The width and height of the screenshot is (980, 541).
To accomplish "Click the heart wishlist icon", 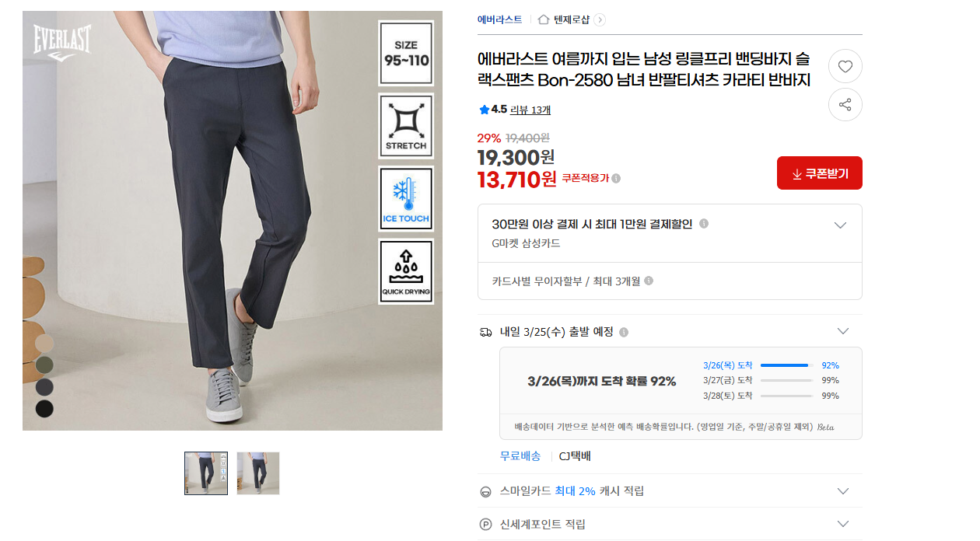I will (845, 67).
